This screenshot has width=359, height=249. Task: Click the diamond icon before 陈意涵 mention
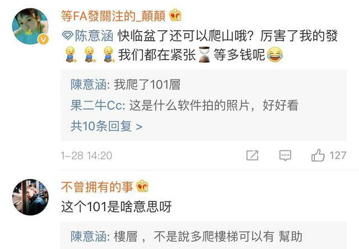pyautogui.click(x=67, y=36)
